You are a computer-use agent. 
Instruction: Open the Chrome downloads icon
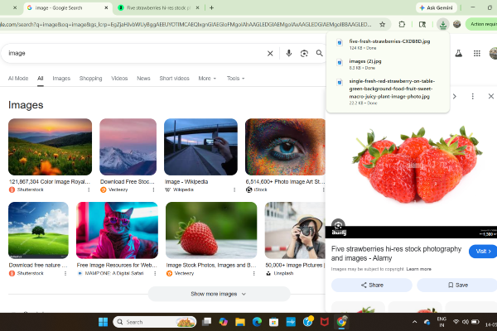click(x=443, y=24)
